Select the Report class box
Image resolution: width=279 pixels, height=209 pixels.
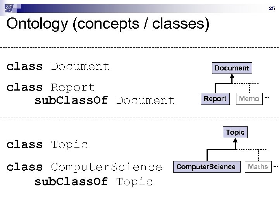point(215,99)
